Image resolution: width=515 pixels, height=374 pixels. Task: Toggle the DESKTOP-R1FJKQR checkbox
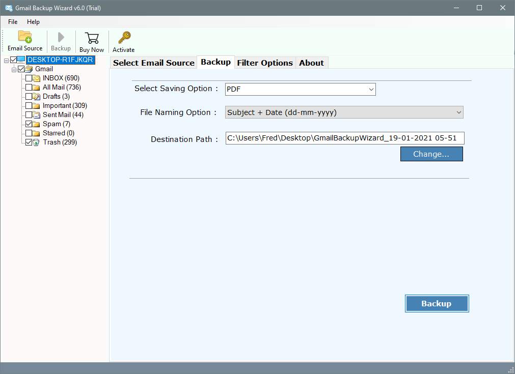13,60
